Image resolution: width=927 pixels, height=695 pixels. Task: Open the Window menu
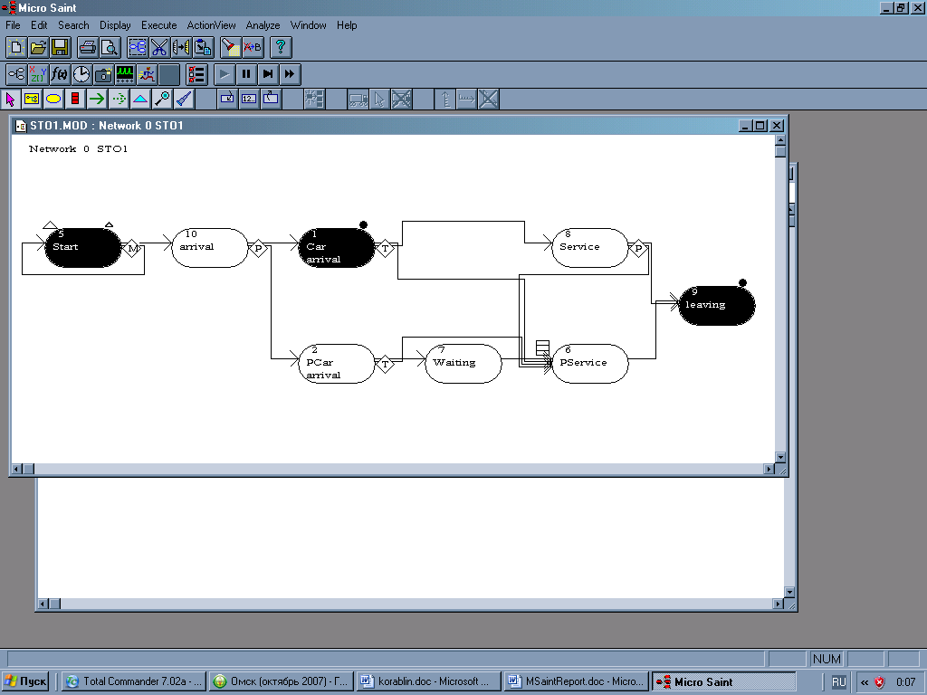point(308,25)
